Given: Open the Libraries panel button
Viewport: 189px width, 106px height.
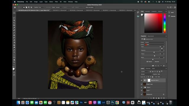Looking at the screenshot, I should 172,16.
